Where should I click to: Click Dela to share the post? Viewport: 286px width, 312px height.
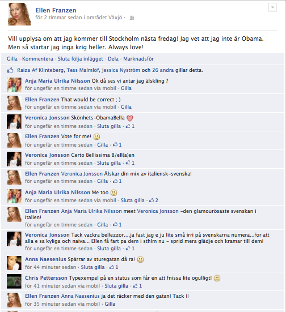[113, 59]
